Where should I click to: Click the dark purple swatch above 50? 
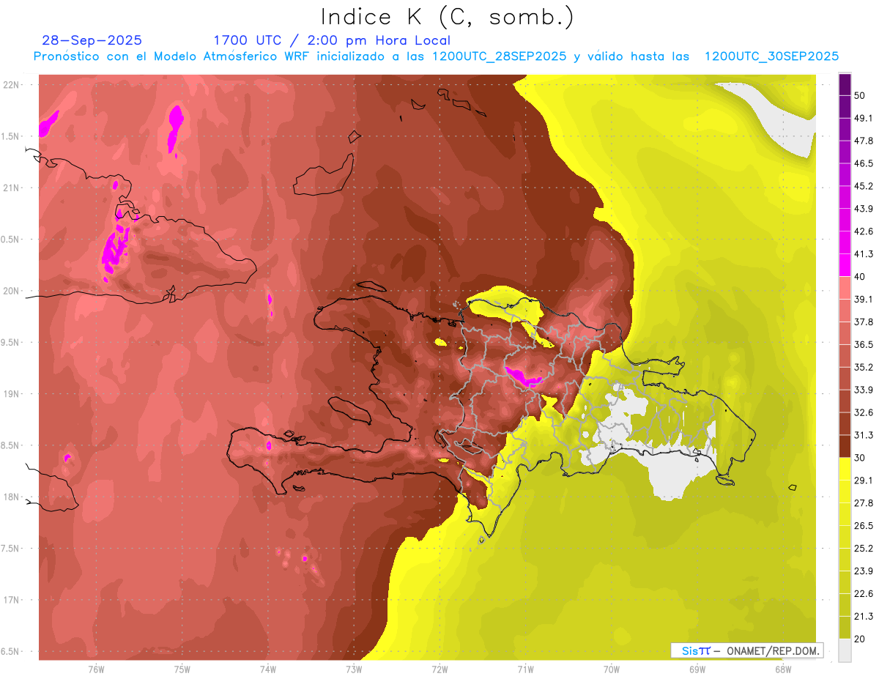tap(845, 84)
